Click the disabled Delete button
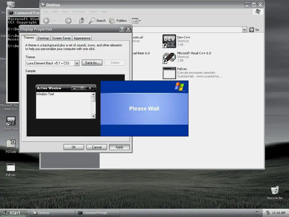This screenshot has width=289, height=217. [115, 63]
